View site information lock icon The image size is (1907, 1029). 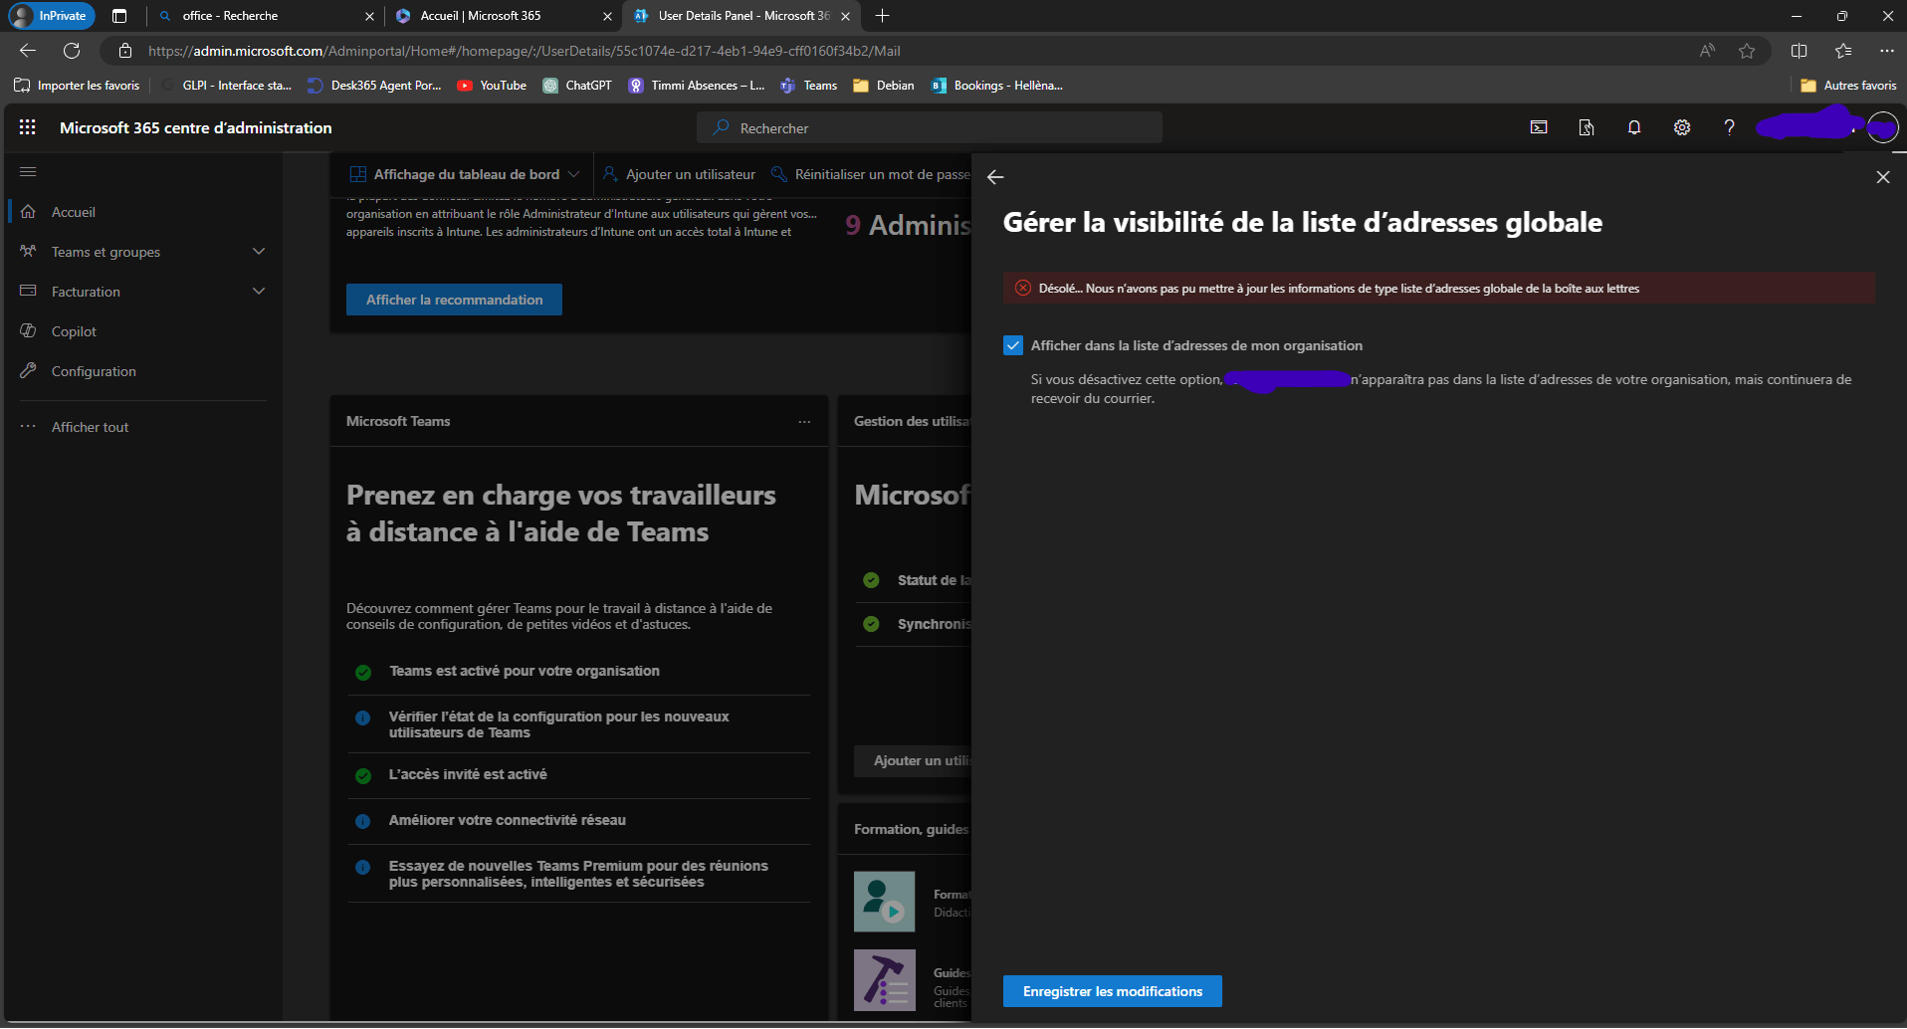pos(125,51)
